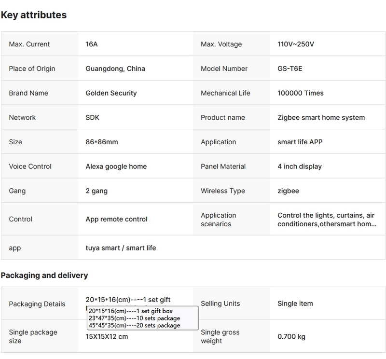Click the App remote control value

pyautogui.click(x=116, y=219)
